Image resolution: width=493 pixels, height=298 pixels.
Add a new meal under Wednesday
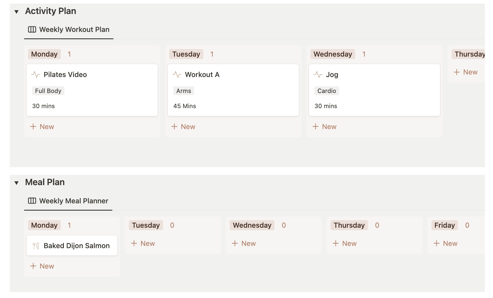click(244, 243)
